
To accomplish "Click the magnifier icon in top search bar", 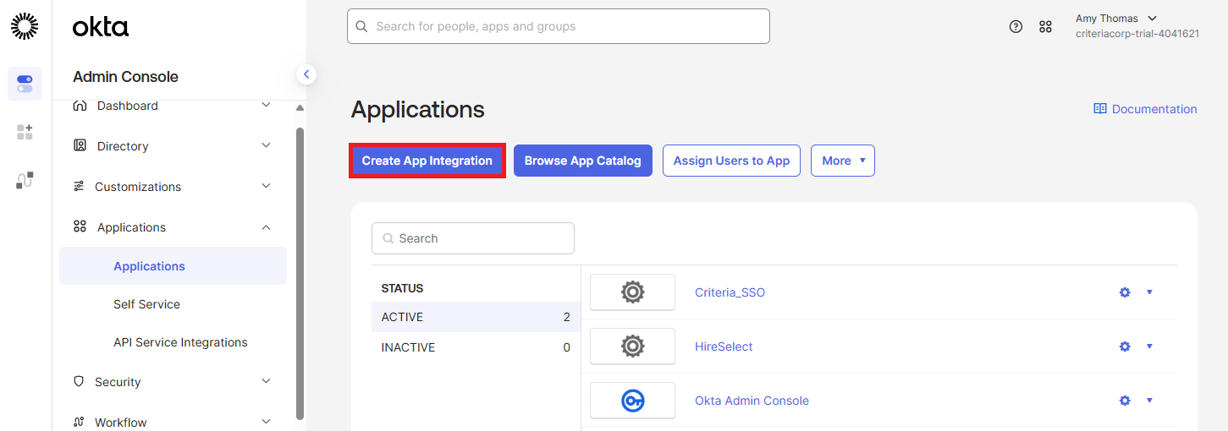I will (x=361, y=26).
